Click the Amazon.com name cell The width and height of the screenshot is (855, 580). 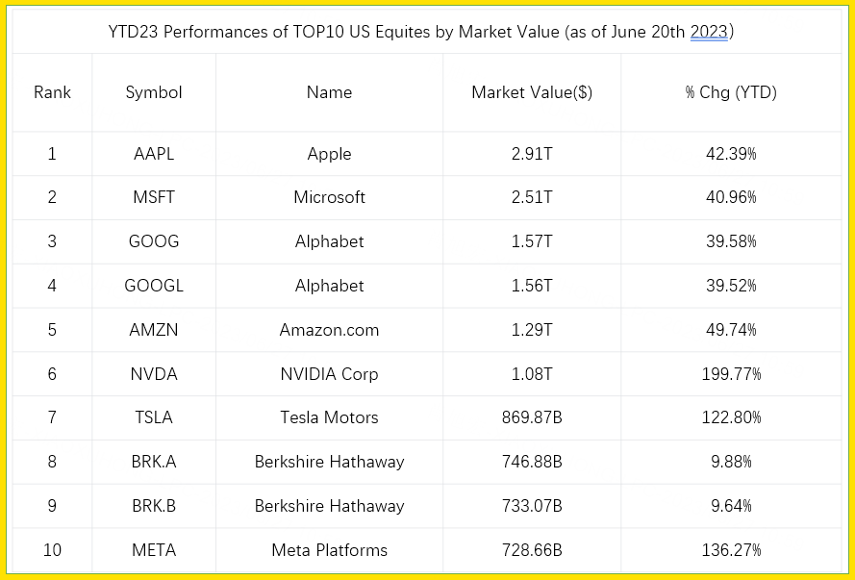329,330
